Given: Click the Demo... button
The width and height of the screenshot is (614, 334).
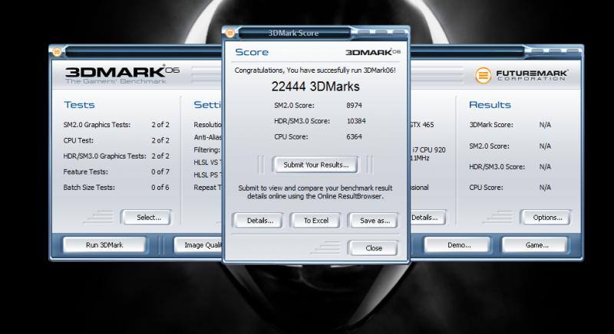Looking at the screenshot, I should tap(459, 245).
